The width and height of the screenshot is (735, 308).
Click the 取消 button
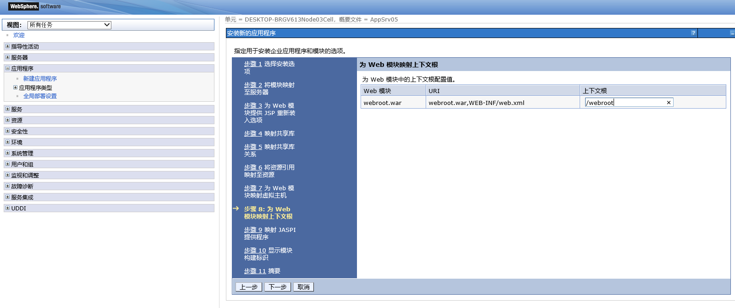(x=303, y=287)
